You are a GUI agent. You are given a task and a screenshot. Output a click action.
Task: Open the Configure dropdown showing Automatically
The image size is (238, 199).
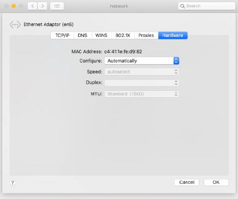coord(142,61)
